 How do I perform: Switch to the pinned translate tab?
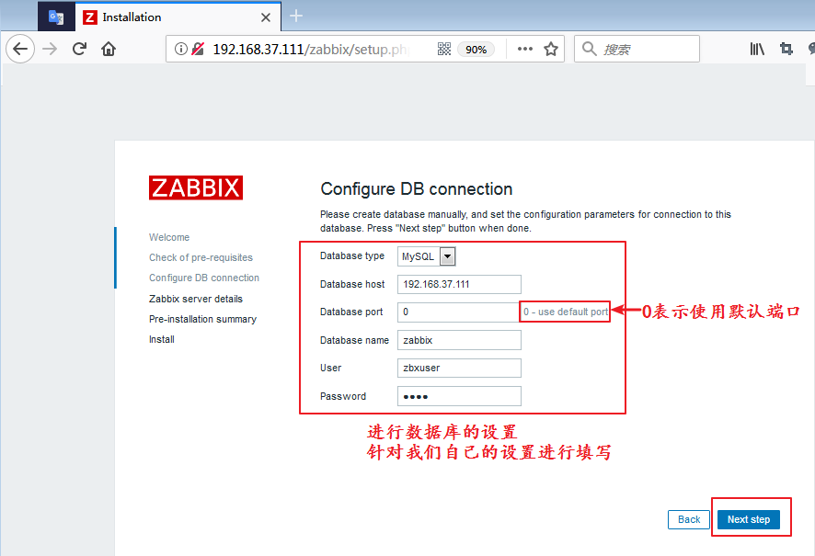56,17
